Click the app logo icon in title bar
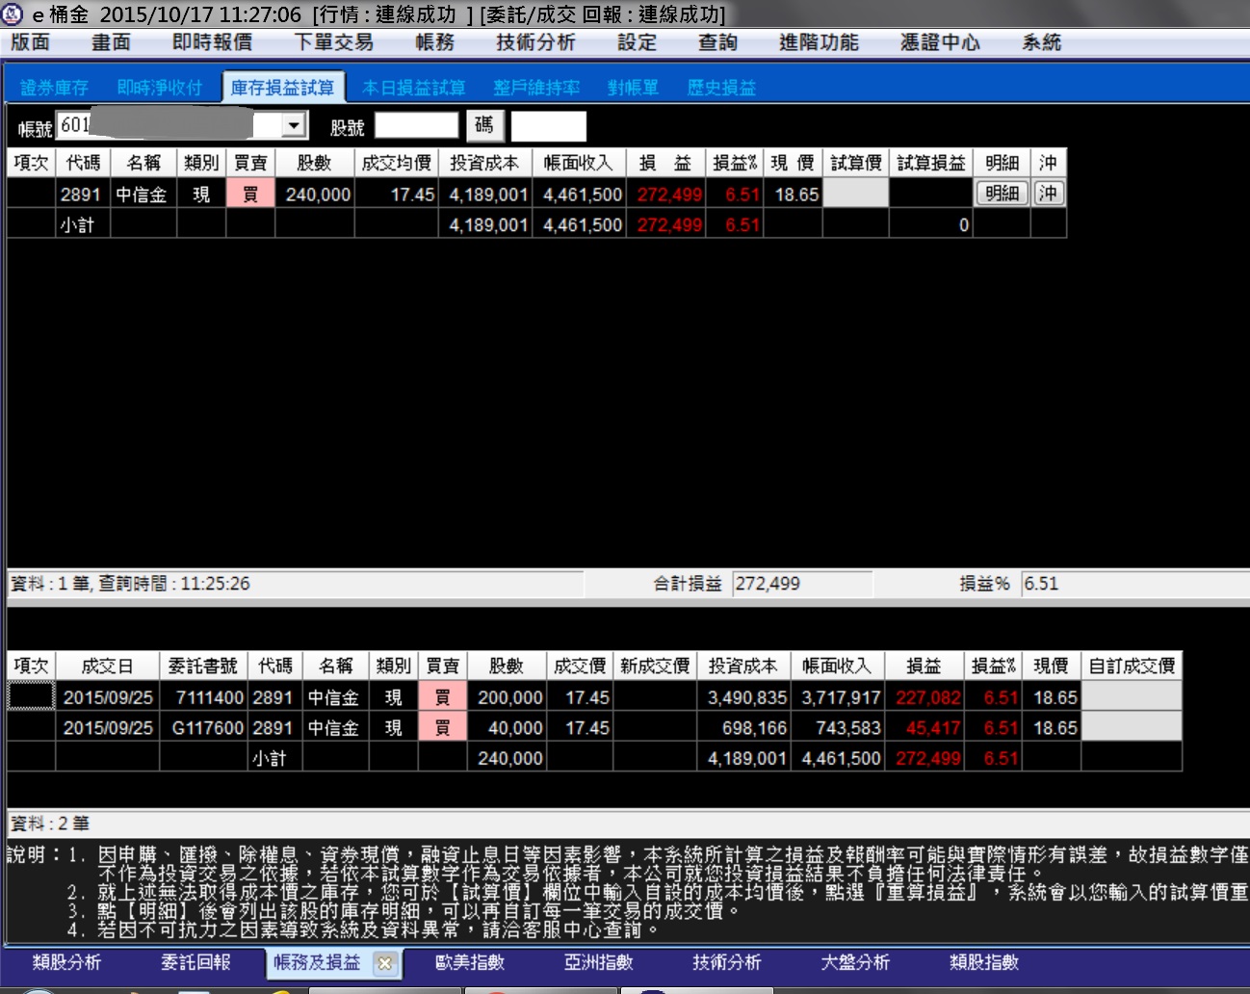Image resolution: width=1250 pixels, height=994 pixels. click(13, 13)
